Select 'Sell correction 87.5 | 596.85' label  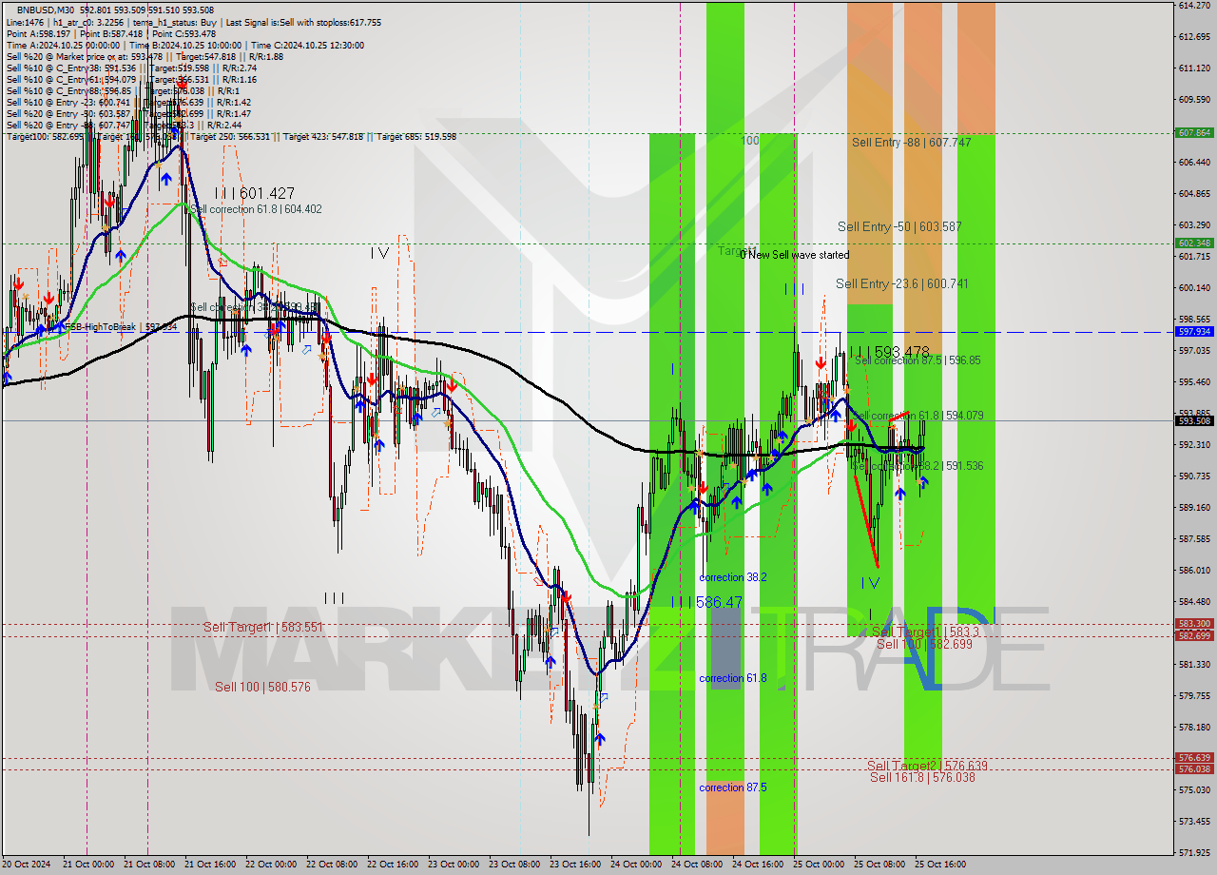(x=918, y=361)
